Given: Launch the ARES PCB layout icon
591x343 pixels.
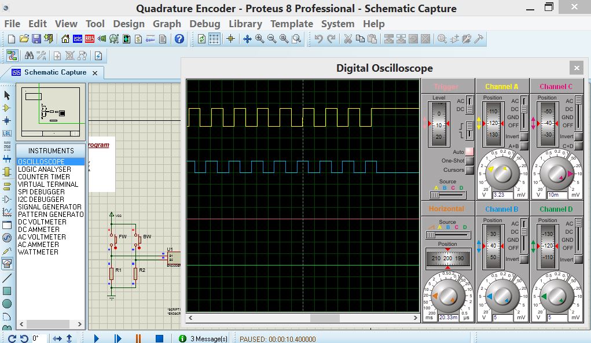Looking at the screenshot, I should click(x=90, y=39).
